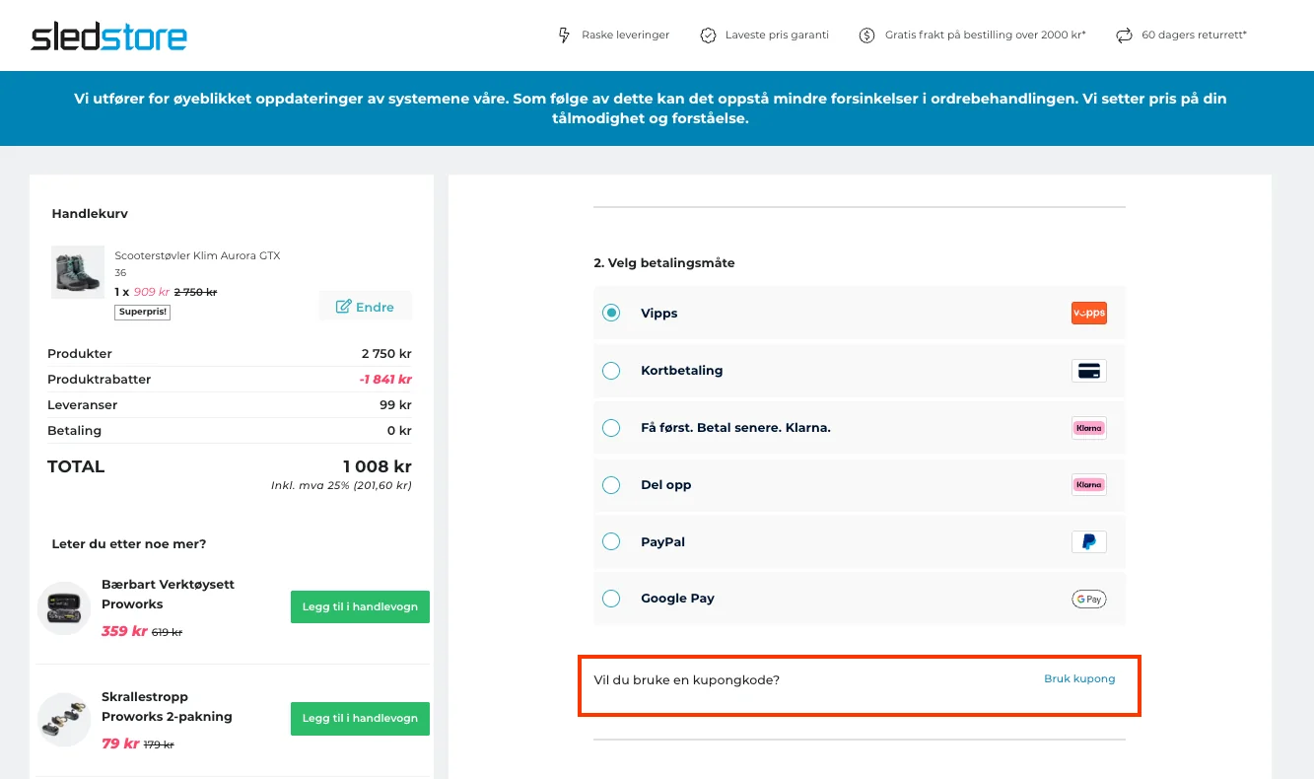Click Laveste pris garanti text

tap(777, 35)
